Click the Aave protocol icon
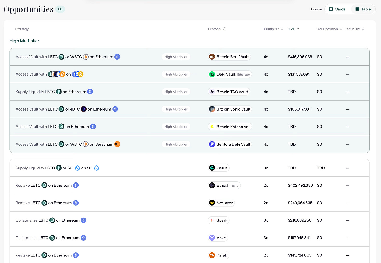Screen dimensions: 381x263 pyautogui.click(x=212, y=238)
